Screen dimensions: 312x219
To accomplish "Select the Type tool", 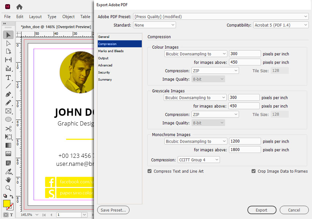I will (x=8, y=78).
